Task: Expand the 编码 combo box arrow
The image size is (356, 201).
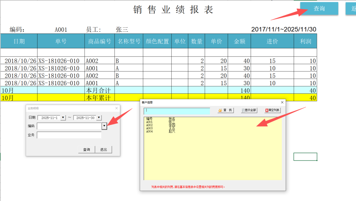Action: [x=104, y=126]
